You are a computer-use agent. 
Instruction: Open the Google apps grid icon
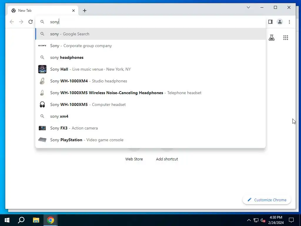[286, 38]
